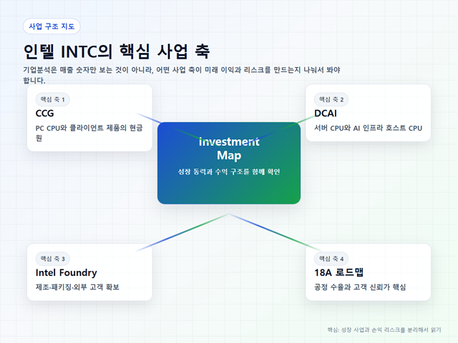Image resolution: width=458 pixels, height=343 pixels.
Task: Click the central 'Investment Map' heading
Action: pyautogui.click(x=229, y=149)
